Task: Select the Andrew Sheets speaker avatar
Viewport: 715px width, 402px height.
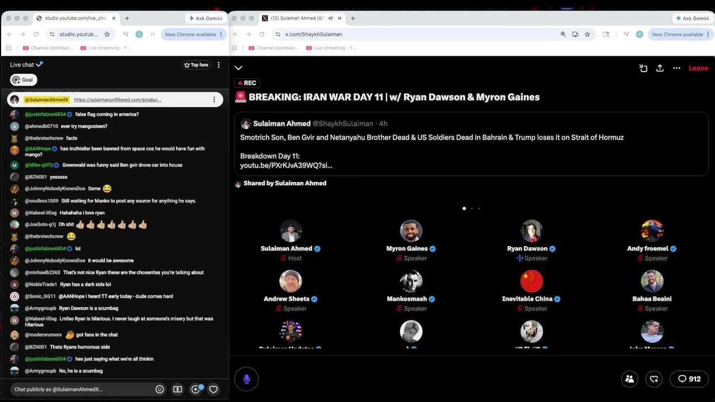Action: [290, 281]
